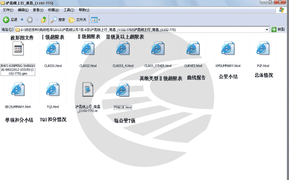Select the CURVES.html file name
The width and height of the screenshot is (289, 180).
pos(193,66)
